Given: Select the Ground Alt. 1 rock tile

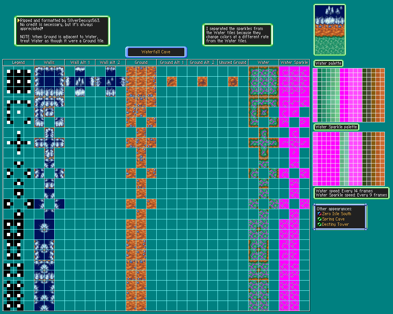Looking at the screenshot, I should click(x=172, y=82).
